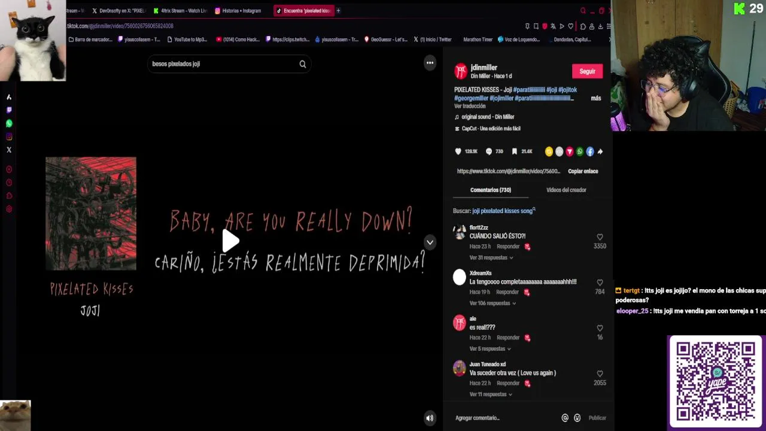Like XdreamXs's comment
Screen dimensions: 766x431
click(600, 283)
